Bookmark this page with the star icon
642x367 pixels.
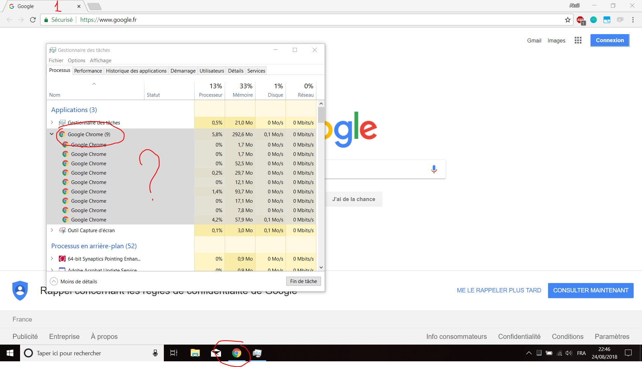567,20
